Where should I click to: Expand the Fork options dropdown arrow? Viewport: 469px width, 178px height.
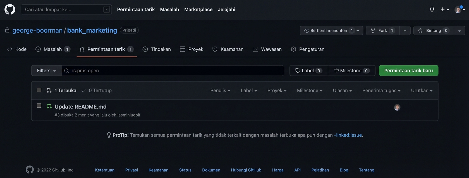point(405,31)
